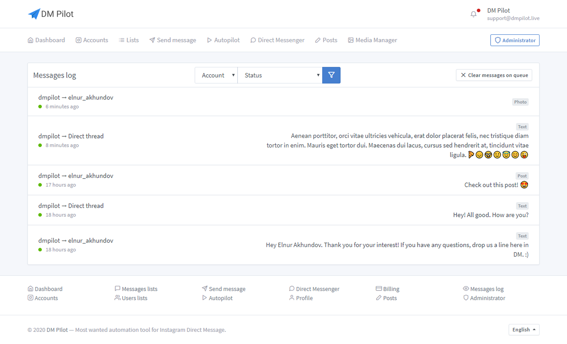Open Direct Messenger in top navigation
This screenshot has height=344, width=567.
click(277, 40)
